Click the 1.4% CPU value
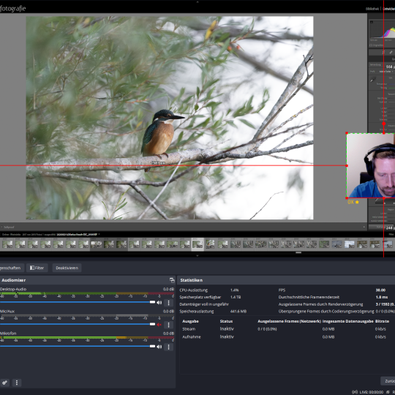Screen dimensions: 395x395 pos(234,290)
